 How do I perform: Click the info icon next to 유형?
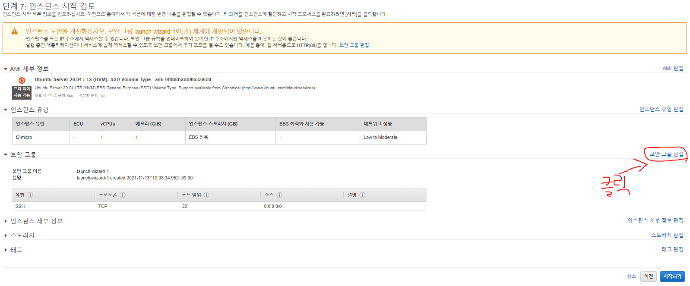click(30, 195)
